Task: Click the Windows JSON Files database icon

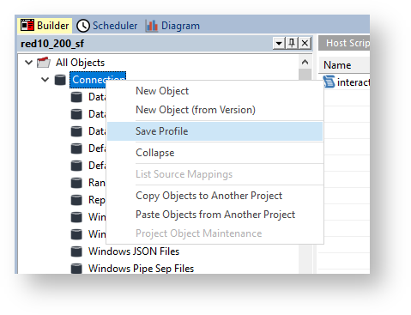Action: point(76,251)
